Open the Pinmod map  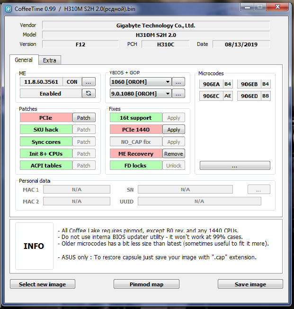(x=146, y=284)
